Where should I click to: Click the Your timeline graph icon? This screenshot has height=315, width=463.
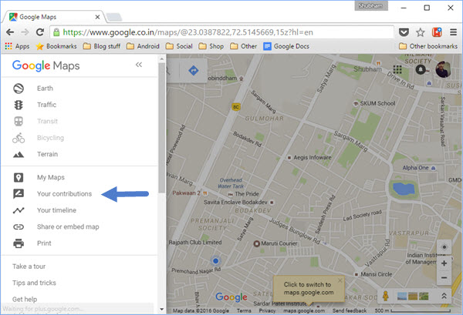coord(19,210)
